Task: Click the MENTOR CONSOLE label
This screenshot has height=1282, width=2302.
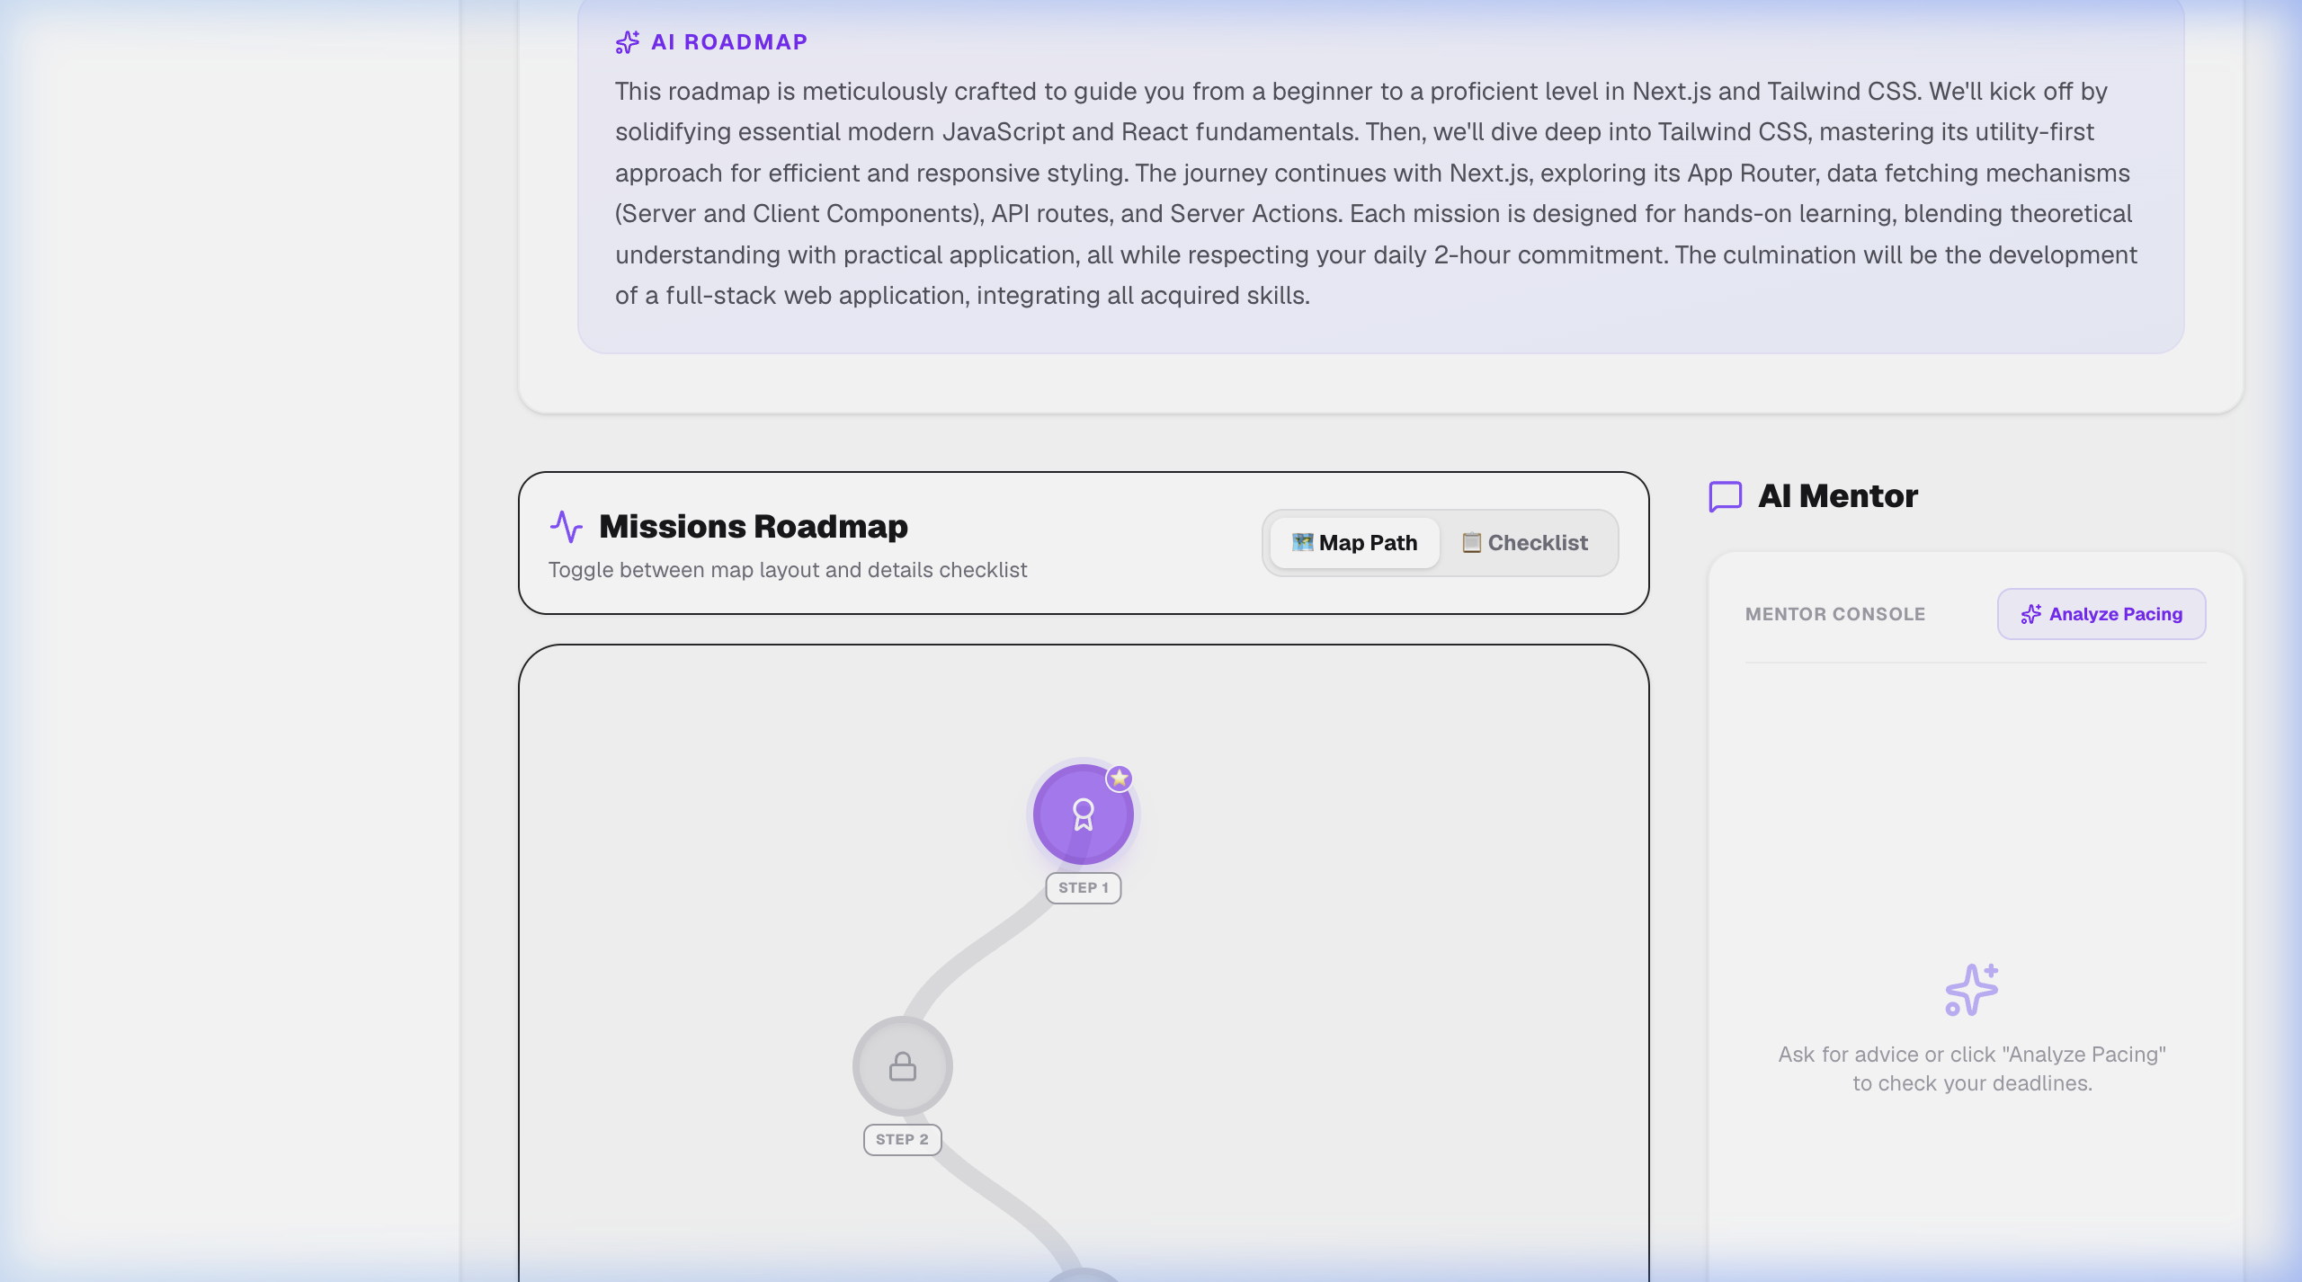Action: coord(1835,614)
